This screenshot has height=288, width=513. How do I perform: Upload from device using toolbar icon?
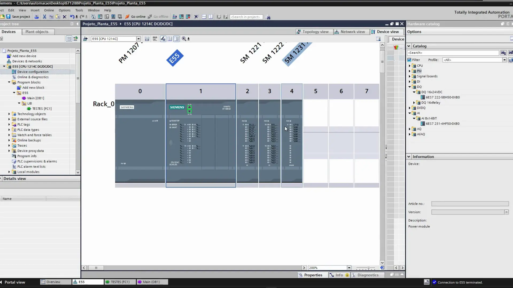tap(107, 17)
